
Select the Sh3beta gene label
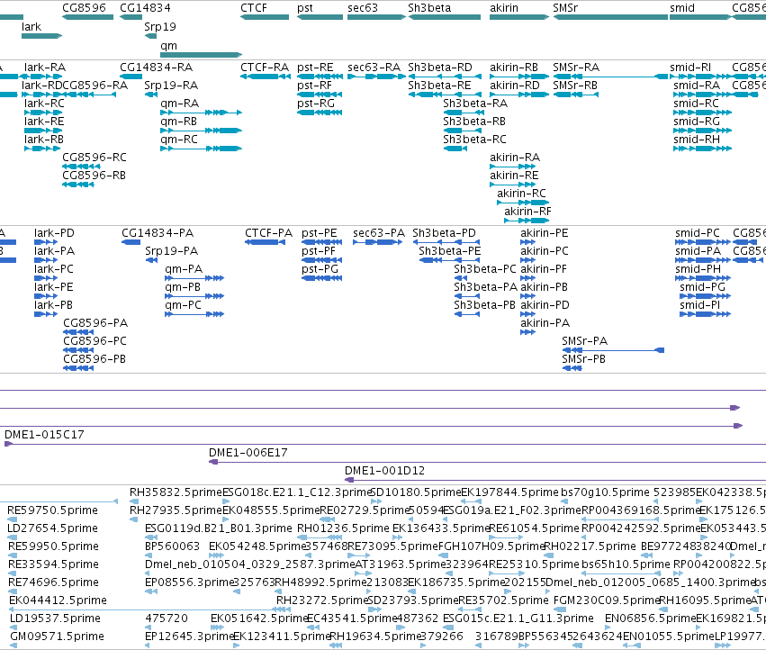point(429,8)
